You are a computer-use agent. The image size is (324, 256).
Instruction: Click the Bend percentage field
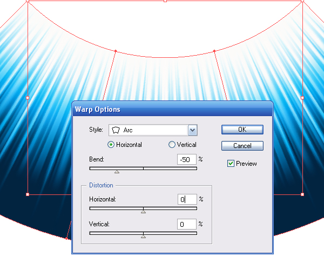click(x=187, y=159)
